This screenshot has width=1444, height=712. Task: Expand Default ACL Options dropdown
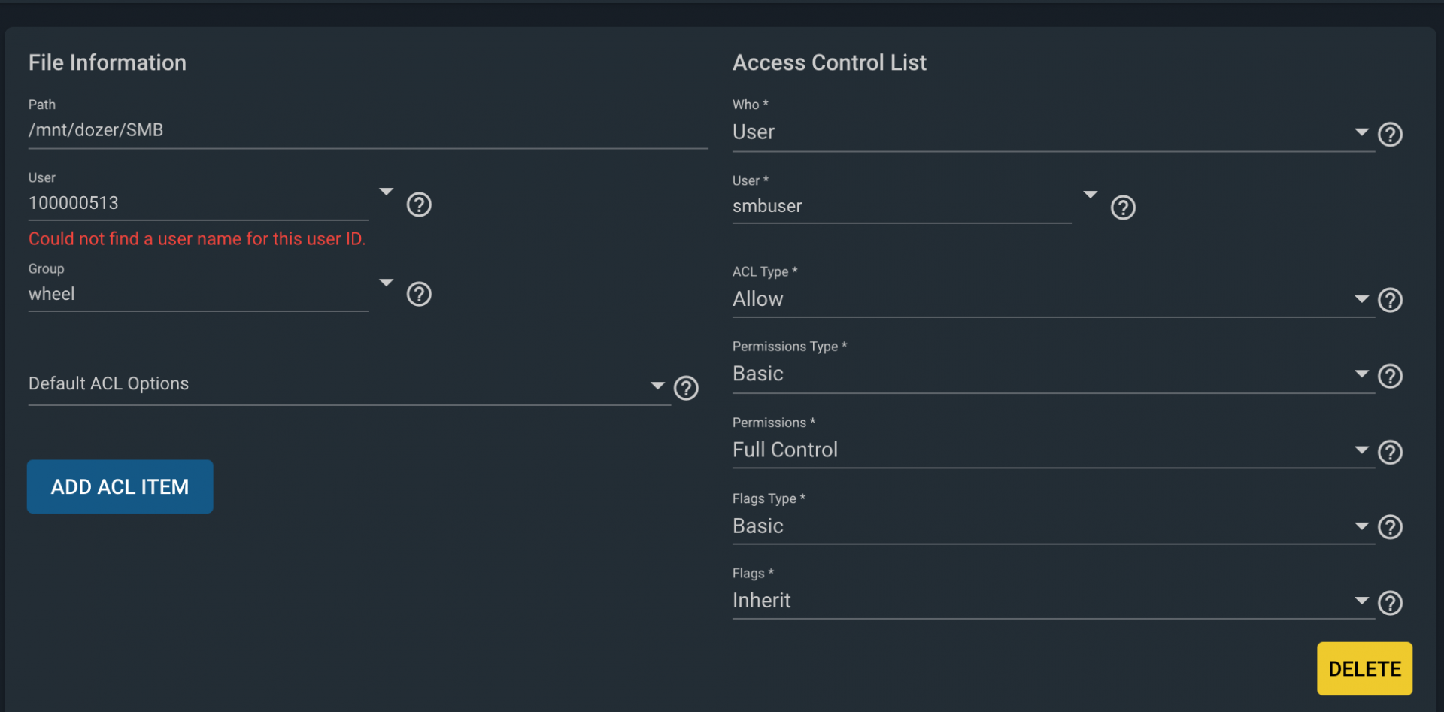349,384
